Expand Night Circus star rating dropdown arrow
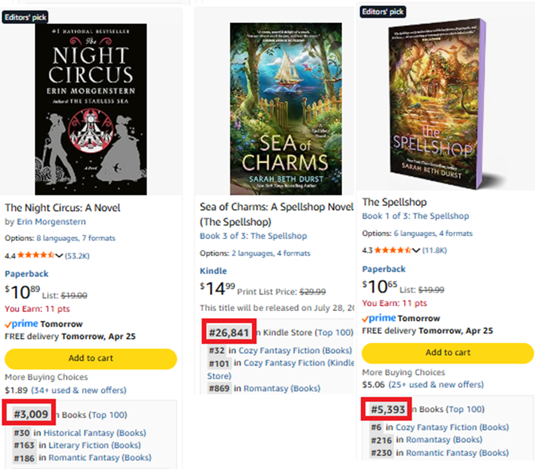 pyautogui.click(x=59, y=255)
